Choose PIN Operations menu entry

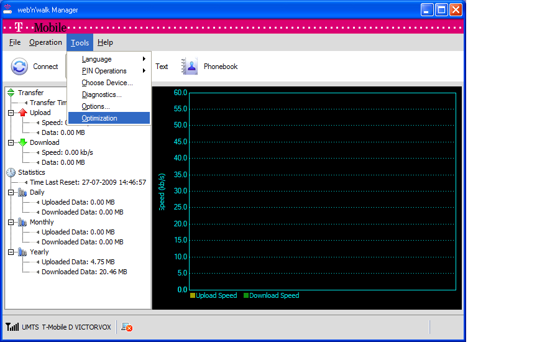109,71
